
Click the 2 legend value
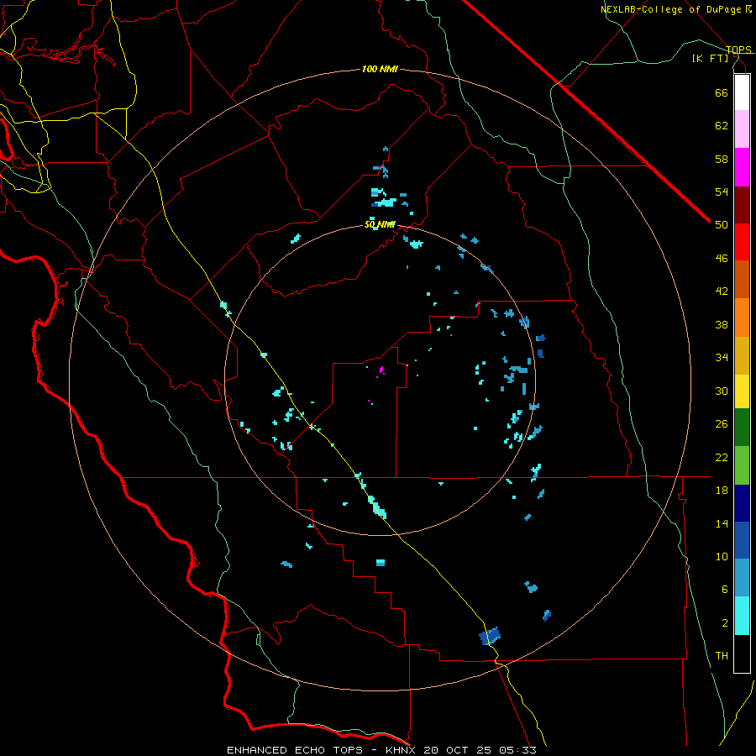[x=725, y=623]
